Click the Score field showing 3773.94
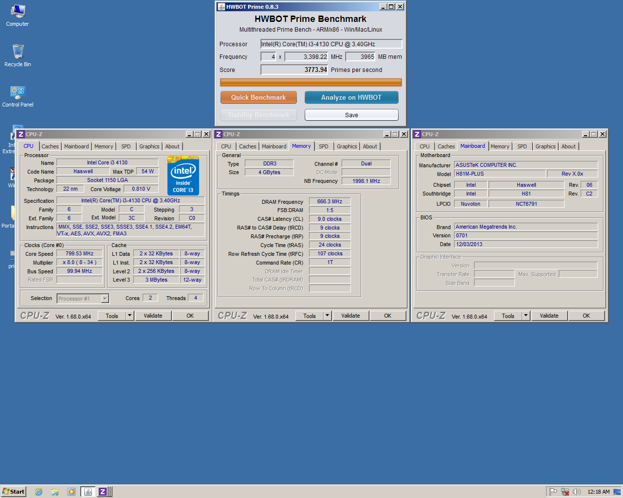The height and width of the screenshot is (498, 623). (295, 70)
